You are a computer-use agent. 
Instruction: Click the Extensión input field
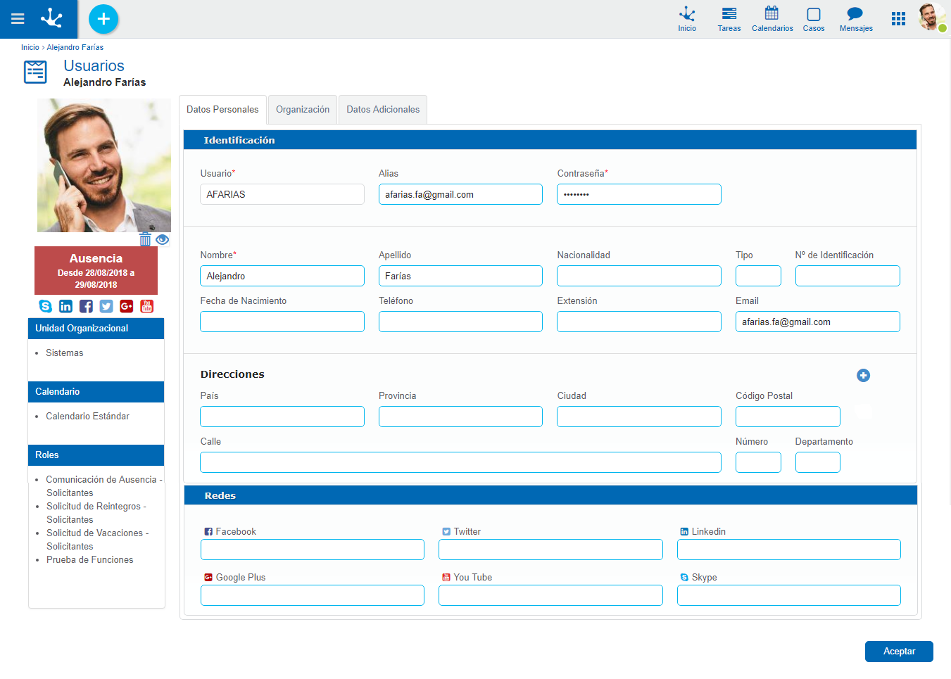point(639,322)
